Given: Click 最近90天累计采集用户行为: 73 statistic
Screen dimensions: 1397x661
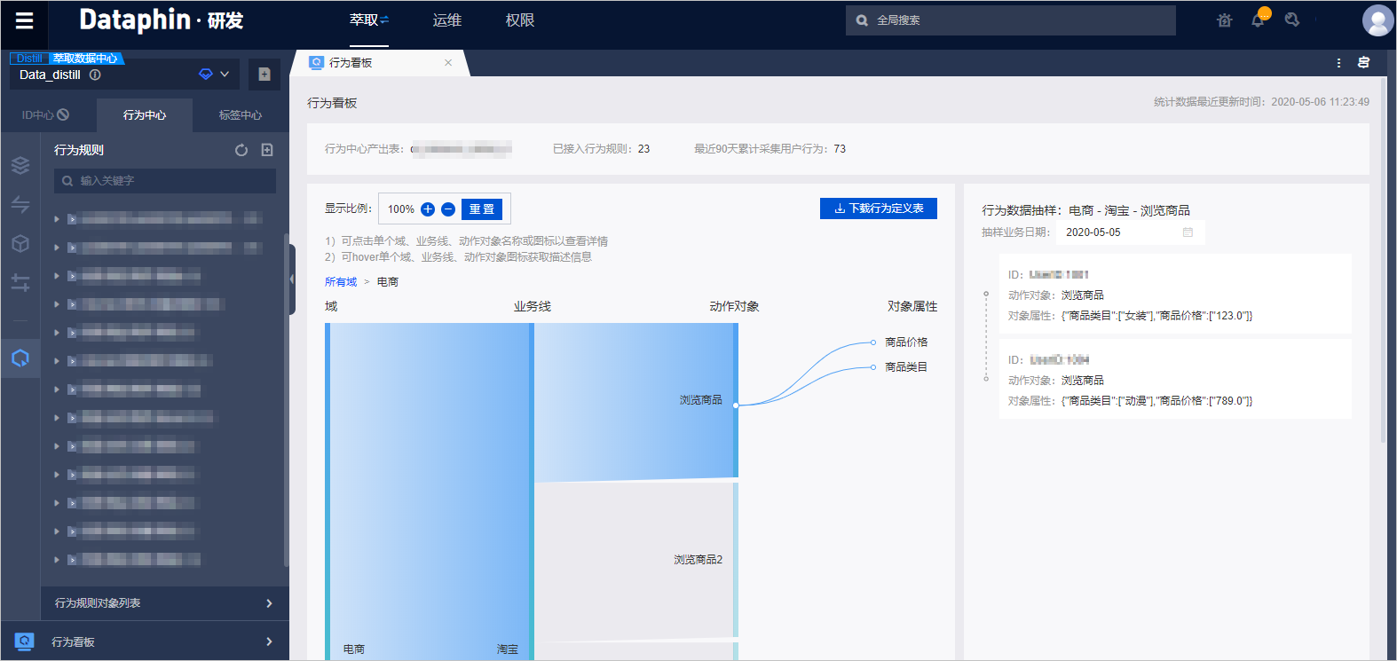Looking at the screenshot, I should click(x=770, y=149).
